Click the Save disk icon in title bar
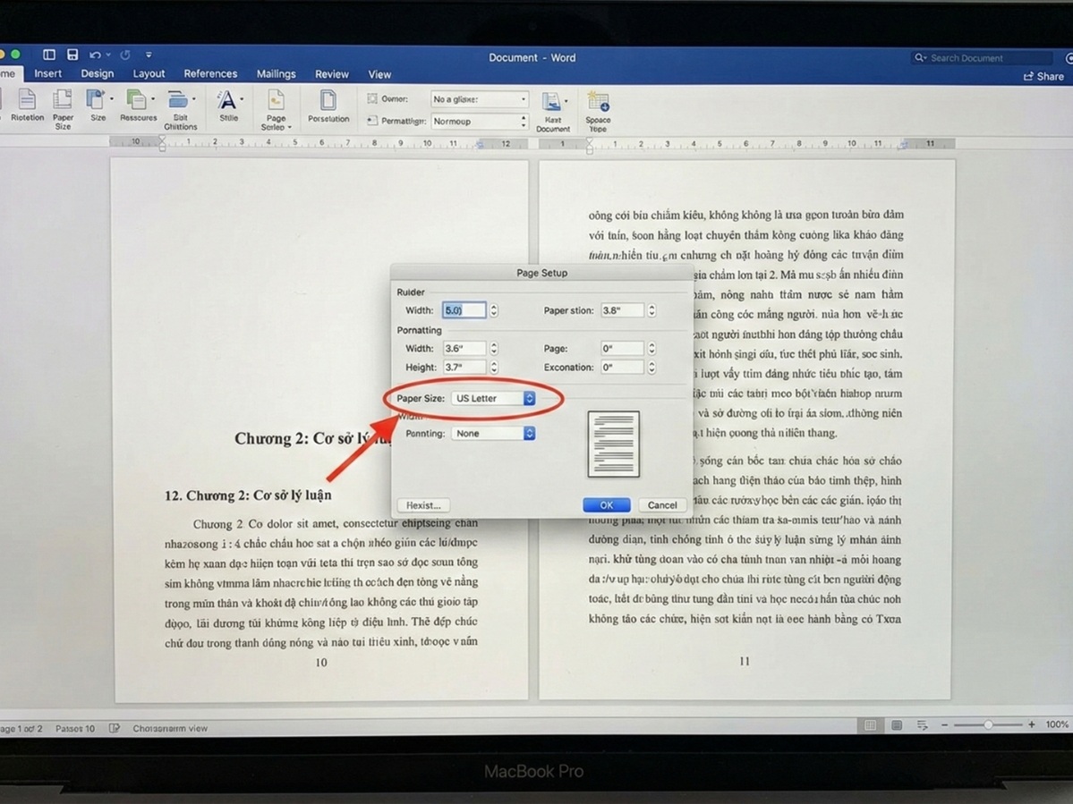Image resolution: width=1073 pixels, height=804 pixels. (72, 55)
